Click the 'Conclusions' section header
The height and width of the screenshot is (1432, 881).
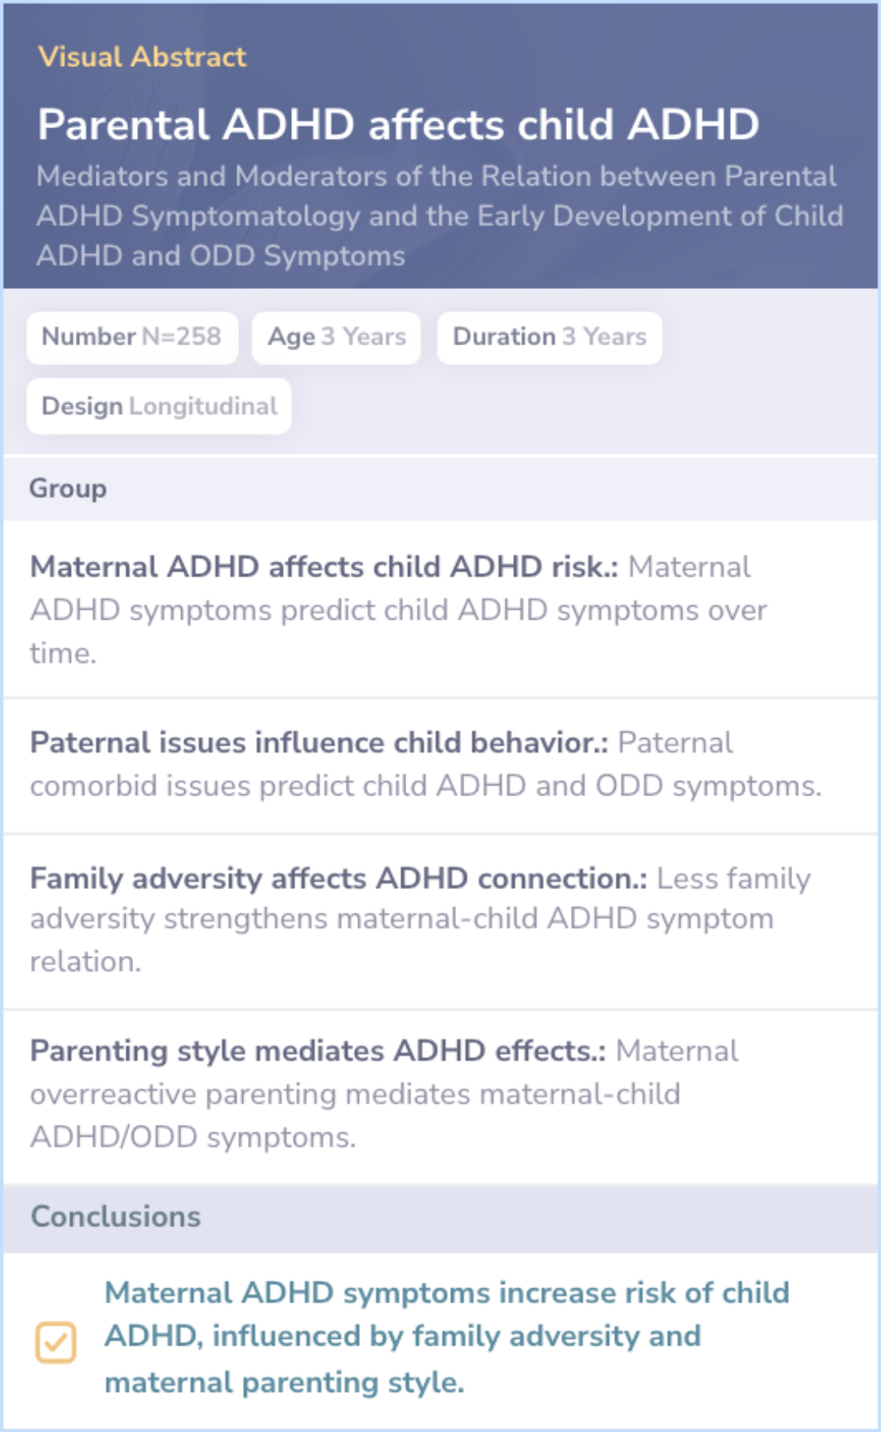pyautogui.click(x=116, y=1216)
